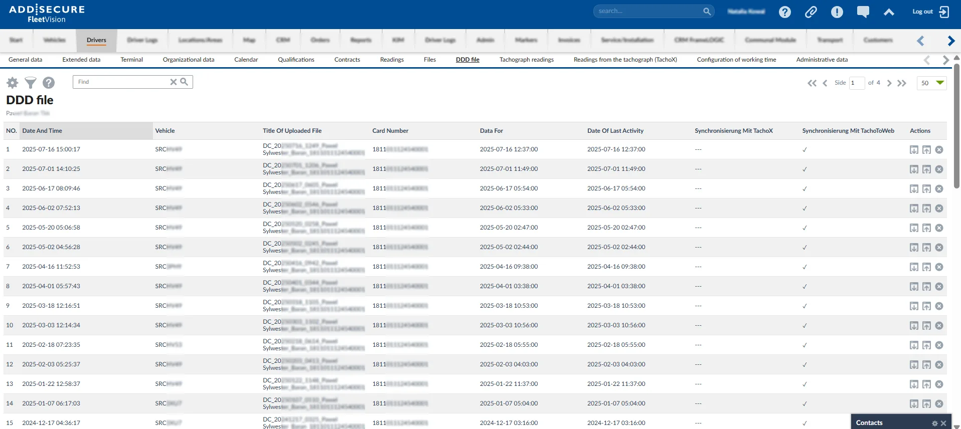Upload icon for 2025-07-16 15:00:17 row
Image resolution: width=961 pixels, height=429 pixels.
point(926,150)
